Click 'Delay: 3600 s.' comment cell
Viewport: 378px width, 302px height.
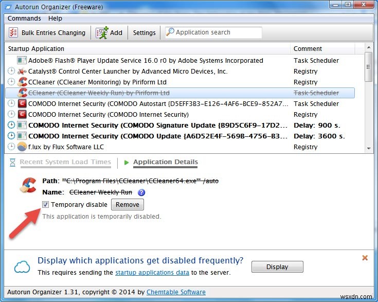coord(319,136)
